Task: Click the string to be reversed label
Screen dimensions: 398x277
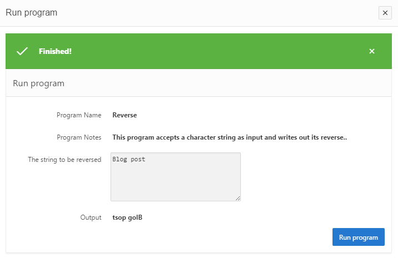Action: click(x=64, y=160)
